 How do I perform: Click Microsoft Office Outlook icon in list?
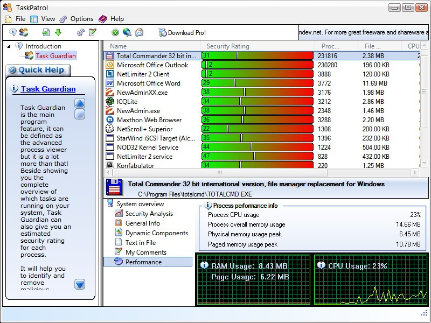point(110,65)
